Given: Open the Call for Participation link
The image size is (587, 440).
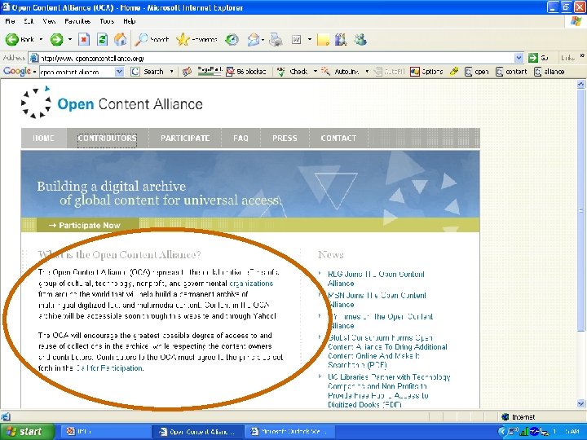Looking at the screenshot, I should tap(109, 368).
